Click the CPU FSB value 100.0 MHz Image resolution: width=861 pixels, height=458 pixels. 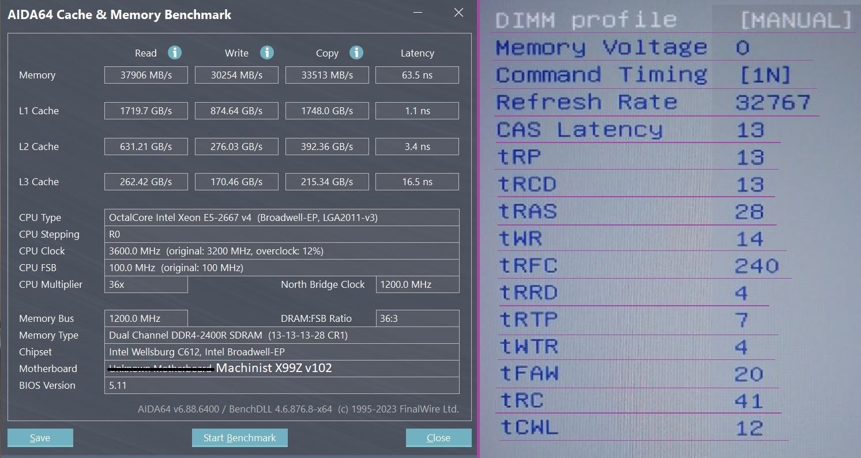click(x=282, y=268)
